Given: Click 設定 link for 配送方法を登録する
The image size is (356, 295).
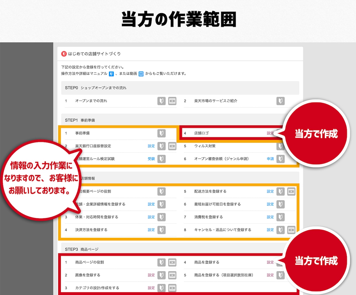Looking at the screenshot, I should coord(270,192).
